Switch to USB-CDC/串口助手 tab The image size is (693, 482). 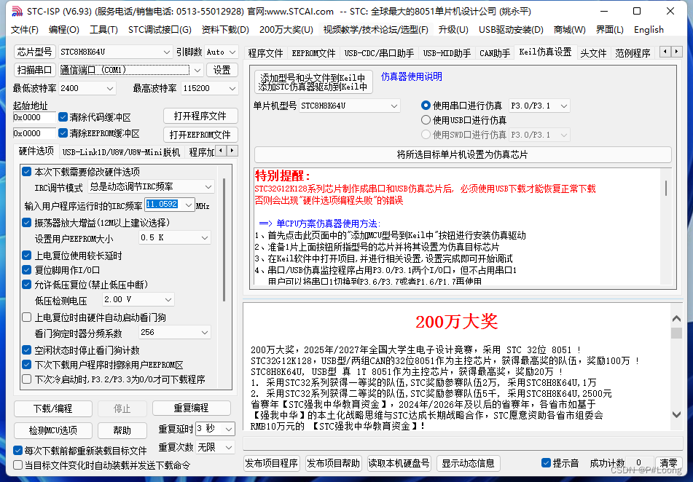379,53
